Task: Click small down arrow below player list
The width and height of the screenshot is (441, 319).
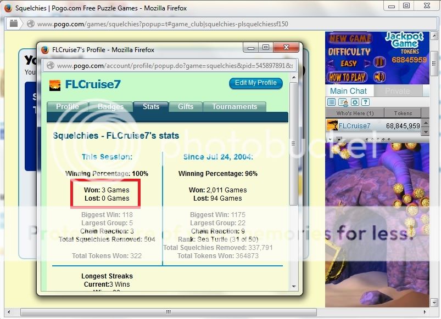Action: coord(330,139)
